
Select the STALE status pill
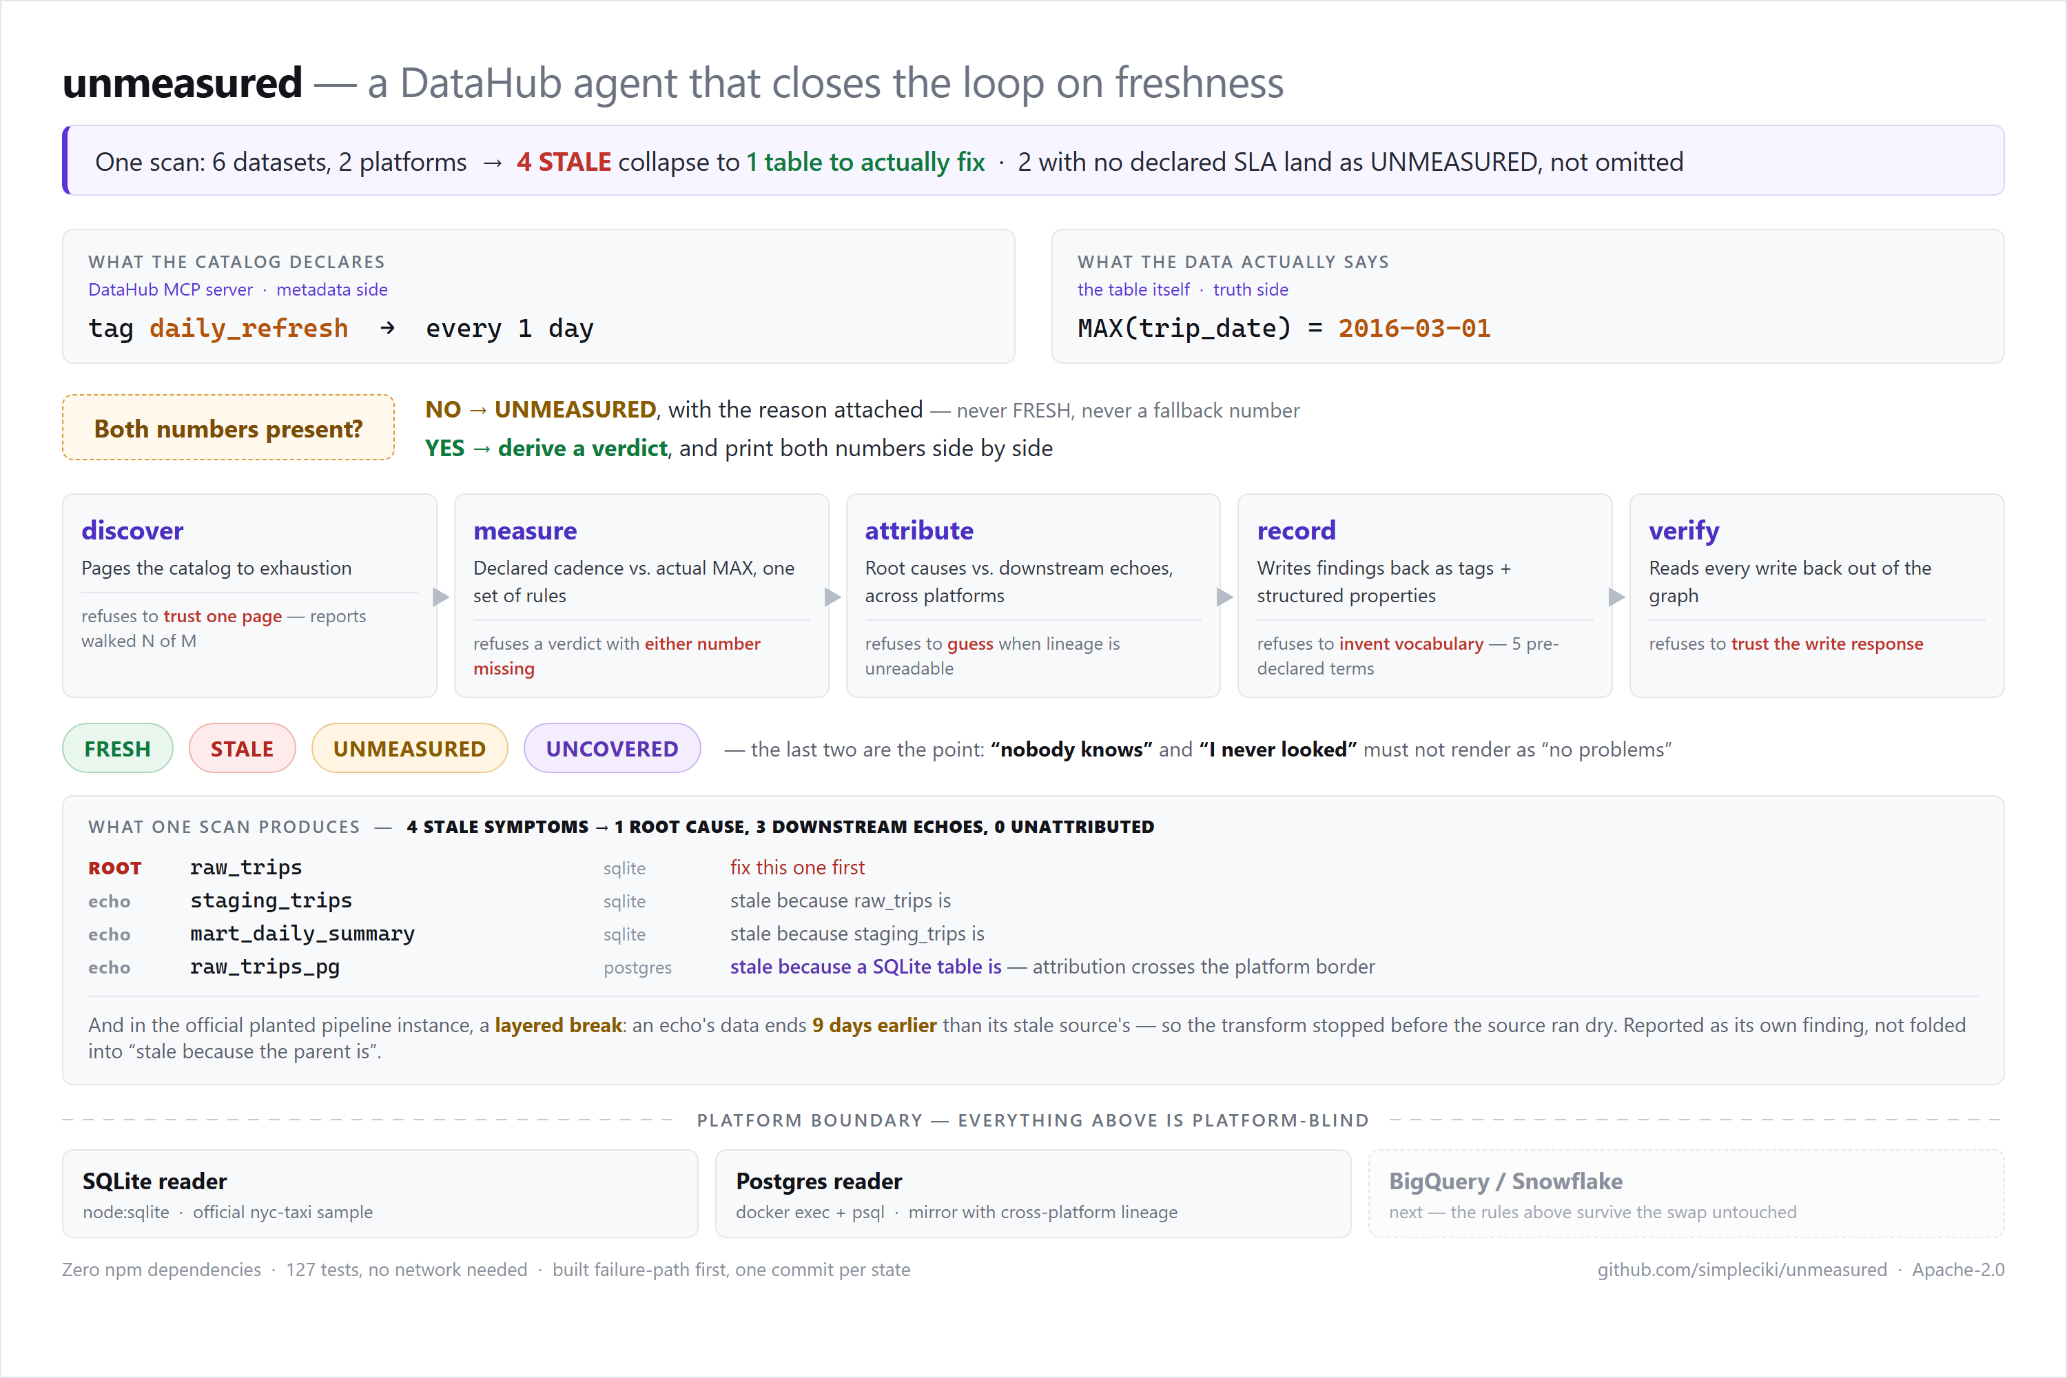(242, 748)
